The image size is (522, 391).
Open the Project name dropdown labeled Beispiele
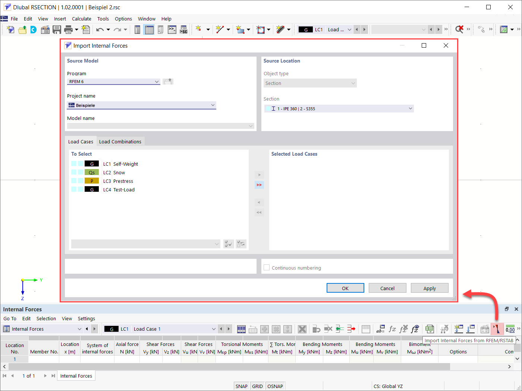click(x=213, y=105)
